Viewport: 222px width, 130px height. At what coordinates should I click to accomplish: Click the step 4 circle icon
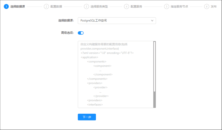click(x=126, y=7)
